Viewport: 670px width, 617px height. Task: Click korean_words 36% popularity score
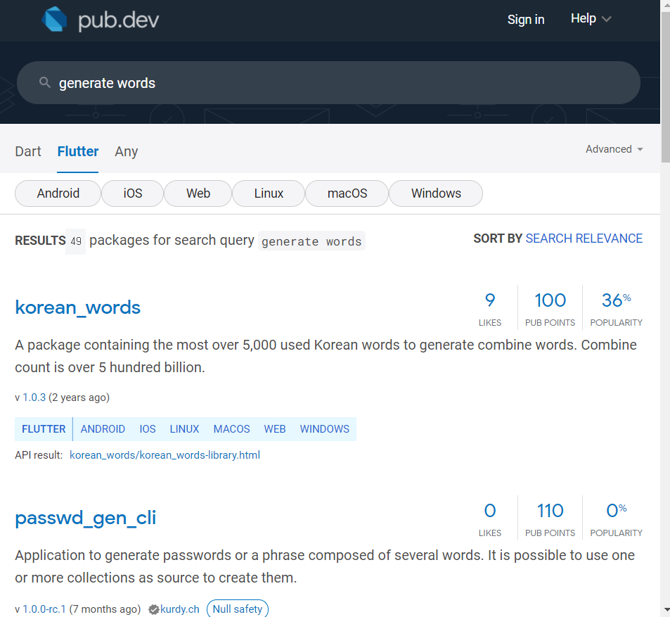click(616, 308)
